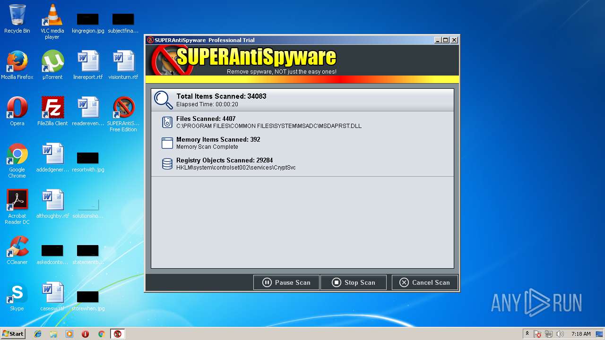This screenshot has width=605, height=340.
Task: Select the linereport.rtf document icon
Action: pyautogui.click(x=88, y=65)
